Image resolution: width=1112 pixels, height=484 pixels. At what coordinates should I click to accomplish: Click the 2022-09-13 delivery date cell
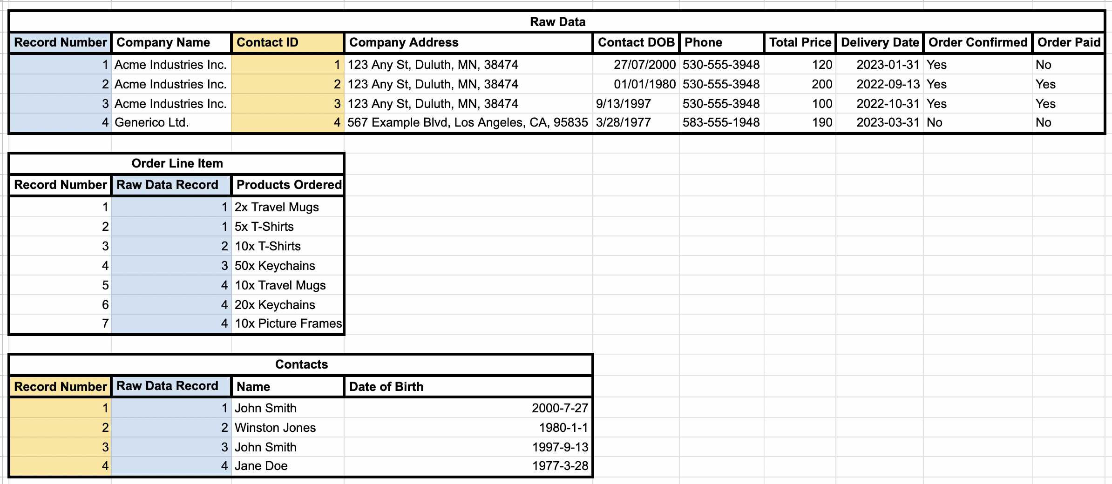(880, 84)
